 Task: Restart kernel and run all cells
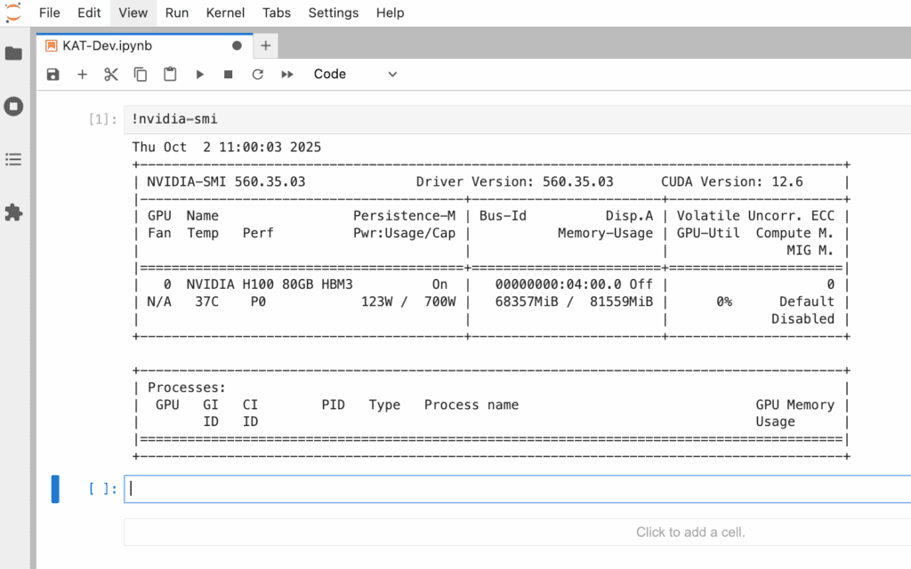coord(287,75)
